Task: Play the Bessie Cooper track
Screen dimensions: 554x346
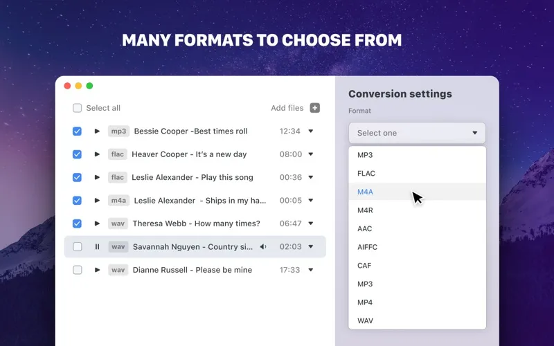Action: pyautogui.click(x=97, y=131)
